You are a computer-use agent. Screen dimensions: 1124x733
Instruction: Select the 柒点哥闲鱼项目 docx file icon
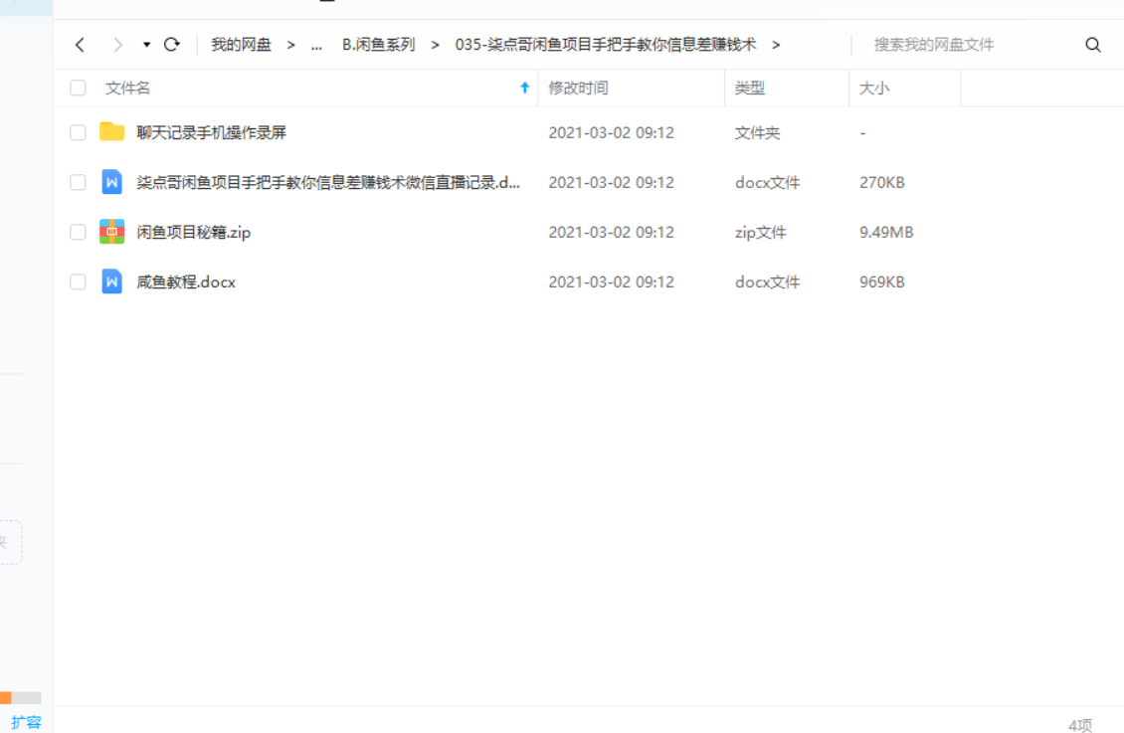(111, 182)
